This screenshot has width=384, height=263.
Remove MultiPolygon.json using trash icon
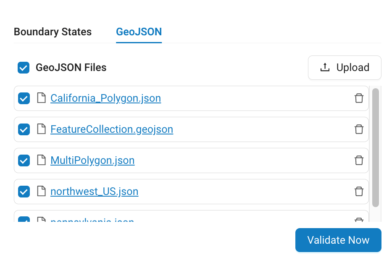[x=359, y=160]
